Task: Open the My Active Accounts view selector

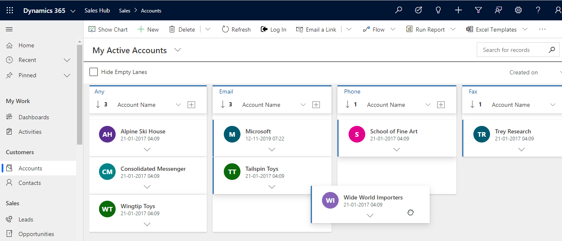Action: tap(178, 50)
